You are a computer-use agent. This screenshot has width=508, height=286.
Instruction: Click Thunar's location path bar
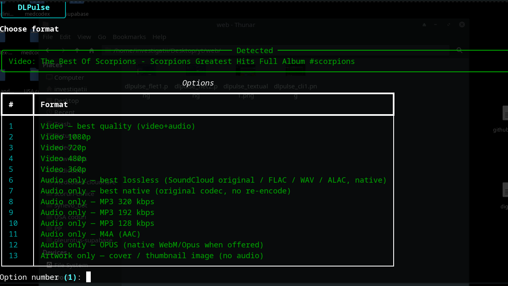(x=275, y=50)
